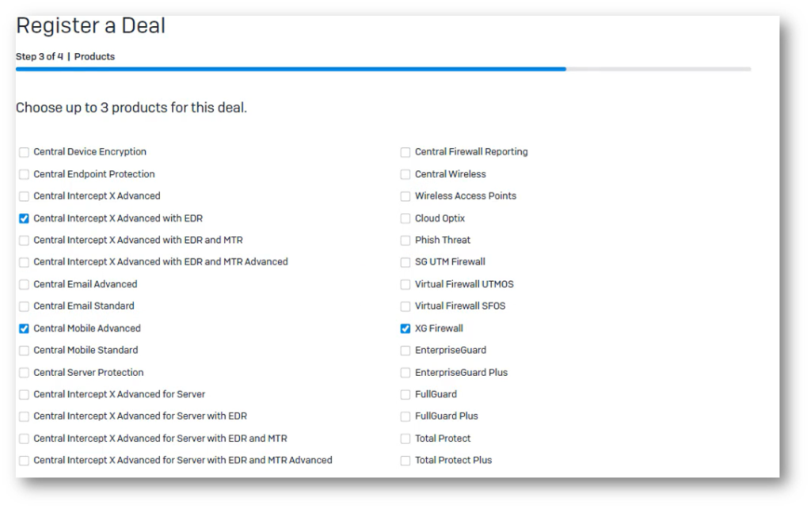Check Central Firewall Reporting
811x509 pixels.
coord(405,152)
